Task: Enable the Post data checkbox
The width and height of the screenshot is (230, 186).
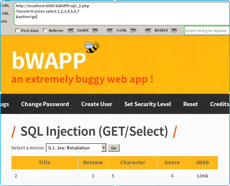Action: click(x=17, y=31)
